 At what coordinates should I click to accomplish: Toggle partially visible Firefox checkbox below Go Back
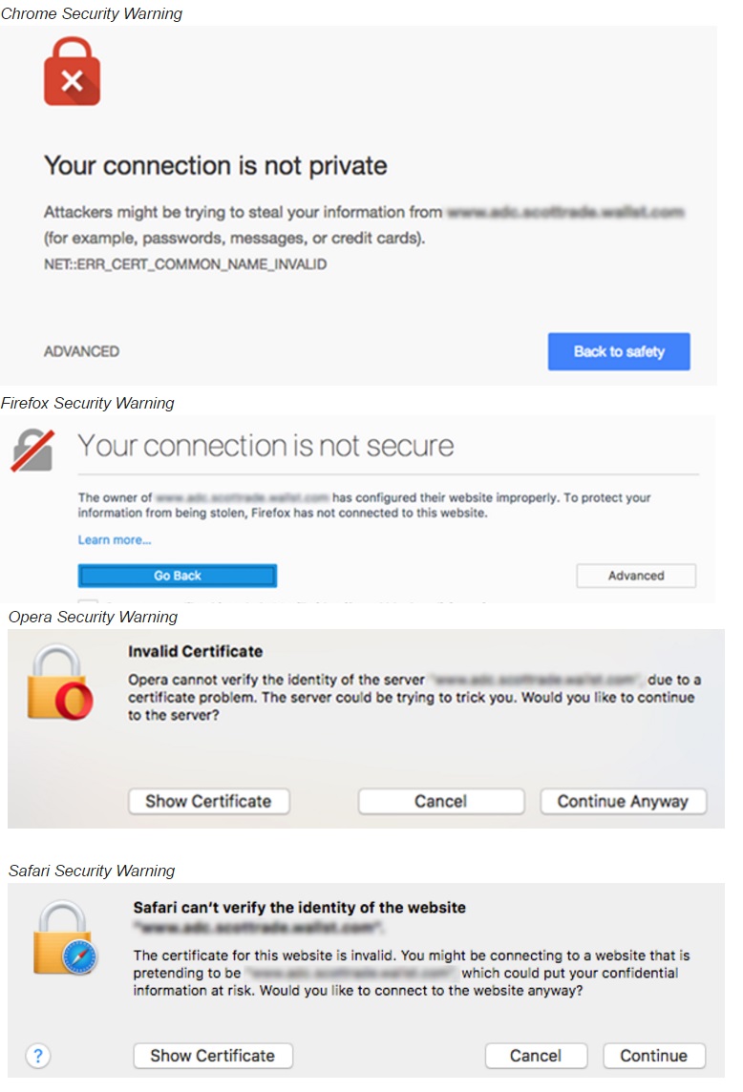pos(88,600)
